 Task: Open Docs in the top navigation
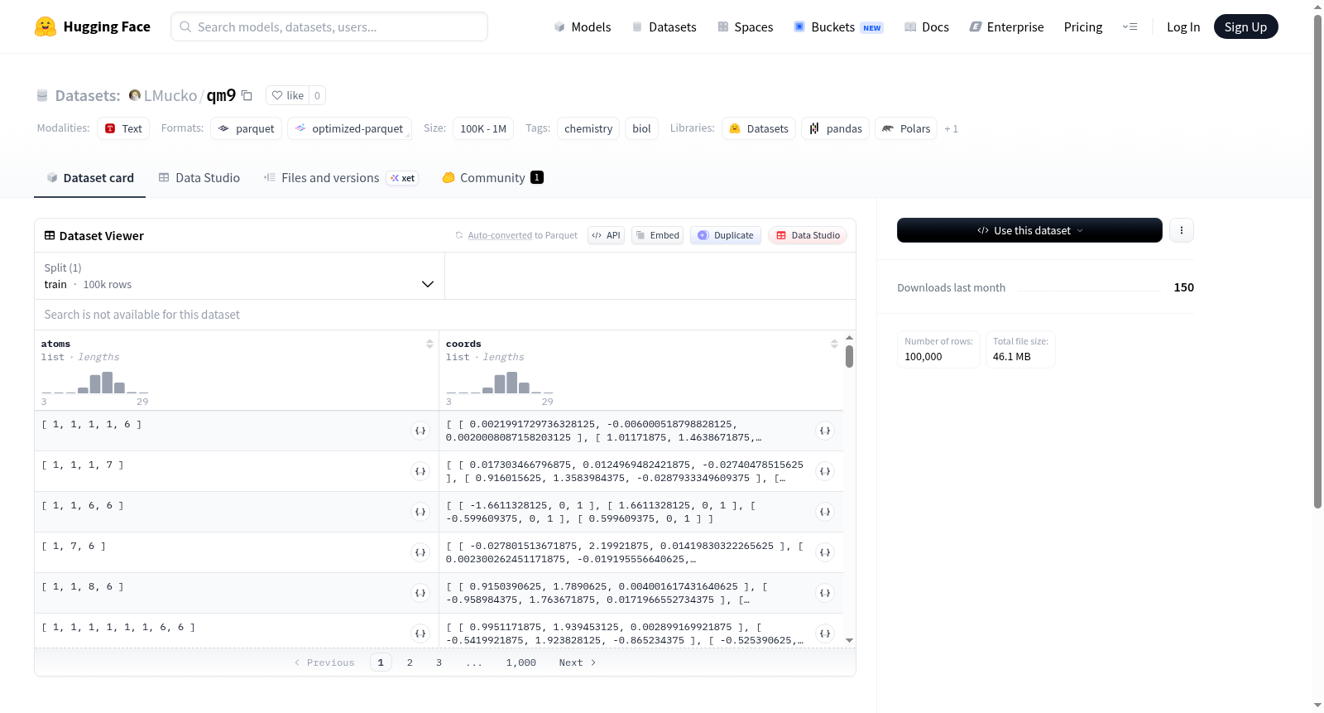pyautogui.click(x=927, y=26)
